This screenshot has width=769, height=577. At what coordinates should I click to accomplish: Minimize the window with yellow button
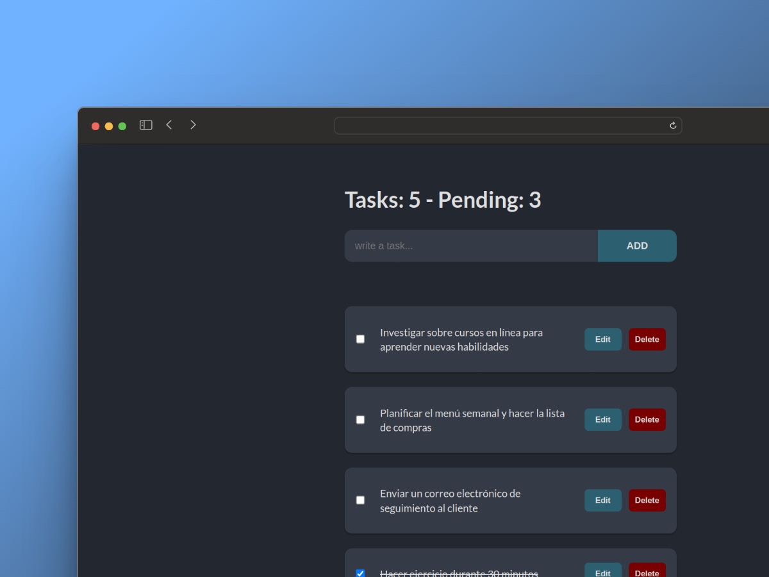pyautogui.click(x=109, y=126)
